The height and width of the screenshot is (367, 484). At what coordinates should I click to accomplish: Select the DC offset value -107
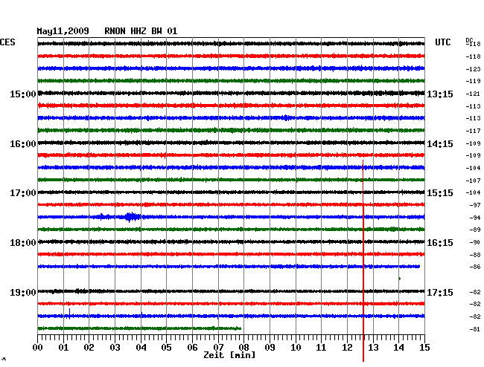tap(473, 181)
